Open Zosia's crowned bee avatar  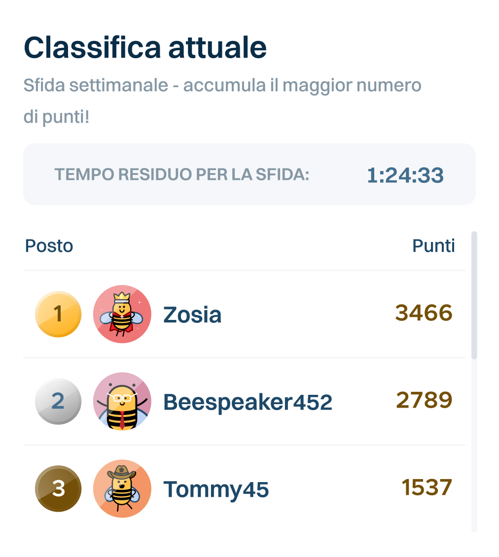tap(122, 314)
